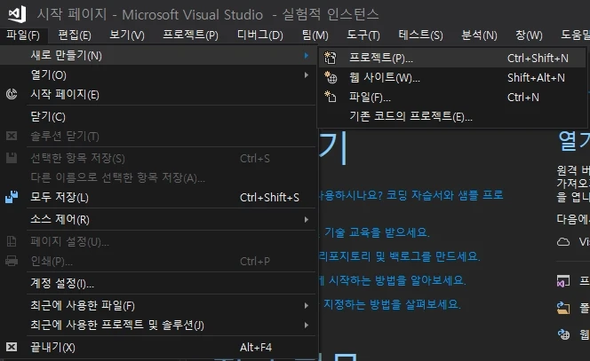This screenshot has width=590, height=361.
Task: Click the Start Page (시작 페이지) menu icon
Action: click(12, 94)
